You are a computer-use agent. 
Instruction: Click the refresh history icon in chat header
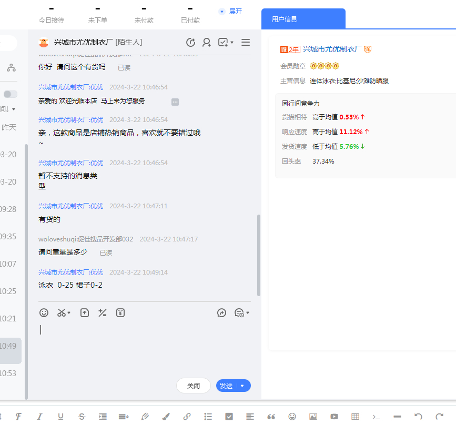tap(191, 43)
